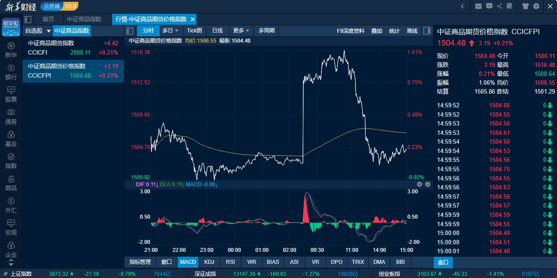Toggle the watchlist panel beside 分时
This screenshot has width=557, height=278.
(130, 31)
